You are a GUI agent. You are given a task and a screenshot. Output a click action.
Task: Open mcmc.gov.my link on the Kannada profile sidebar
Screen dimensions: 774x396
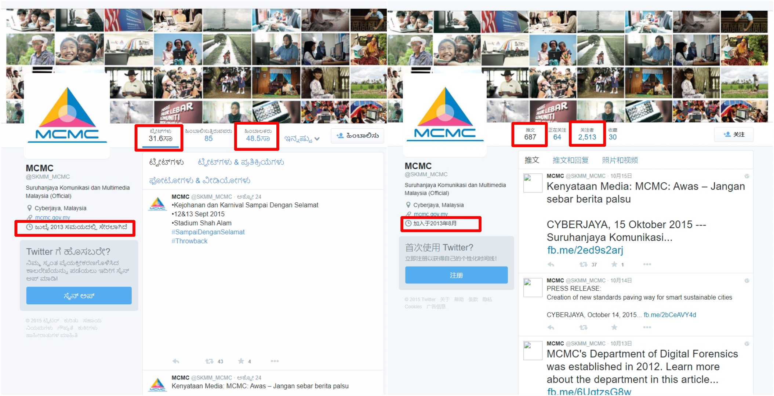tap(52, 217)
